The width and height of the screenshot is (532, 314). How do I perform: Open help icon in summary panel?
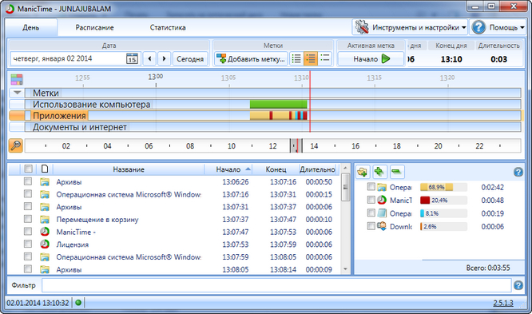[x=518, y=172]
